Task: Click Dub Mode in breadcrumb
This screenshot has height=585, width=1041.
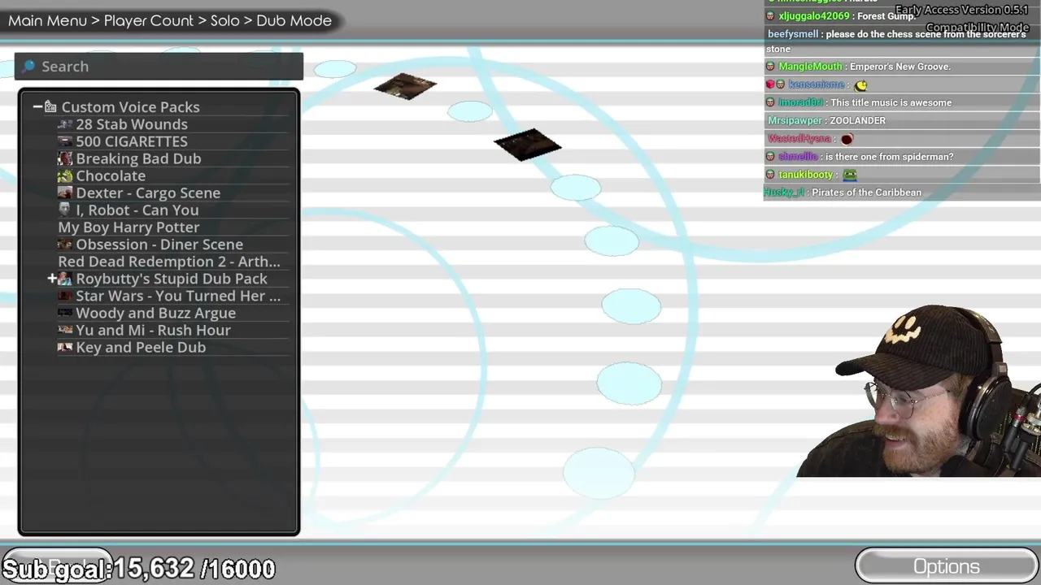Action: (294, 20)
